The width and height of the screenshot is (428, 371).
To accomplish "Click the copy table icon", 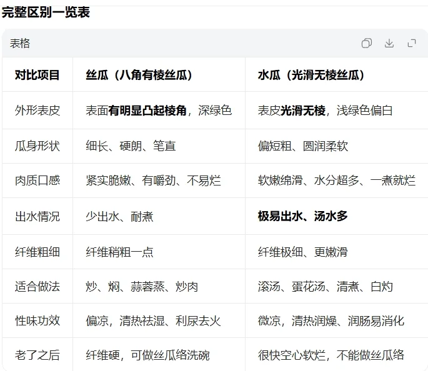I will click(x=367, y=43).
